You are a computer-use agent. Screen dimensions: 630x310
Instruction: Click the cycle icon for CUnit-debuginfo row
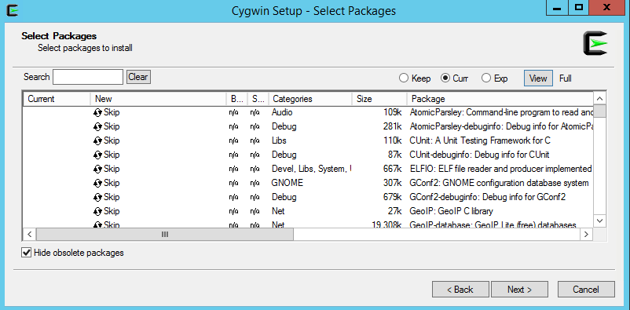[97, 155]
